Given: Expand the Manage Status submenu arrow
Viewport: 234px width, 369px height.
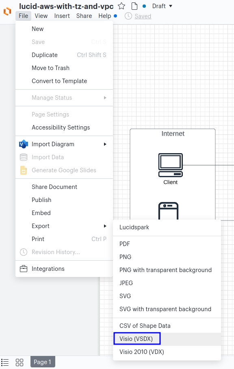Looking at the screenshot, I should tap(105, 98).
